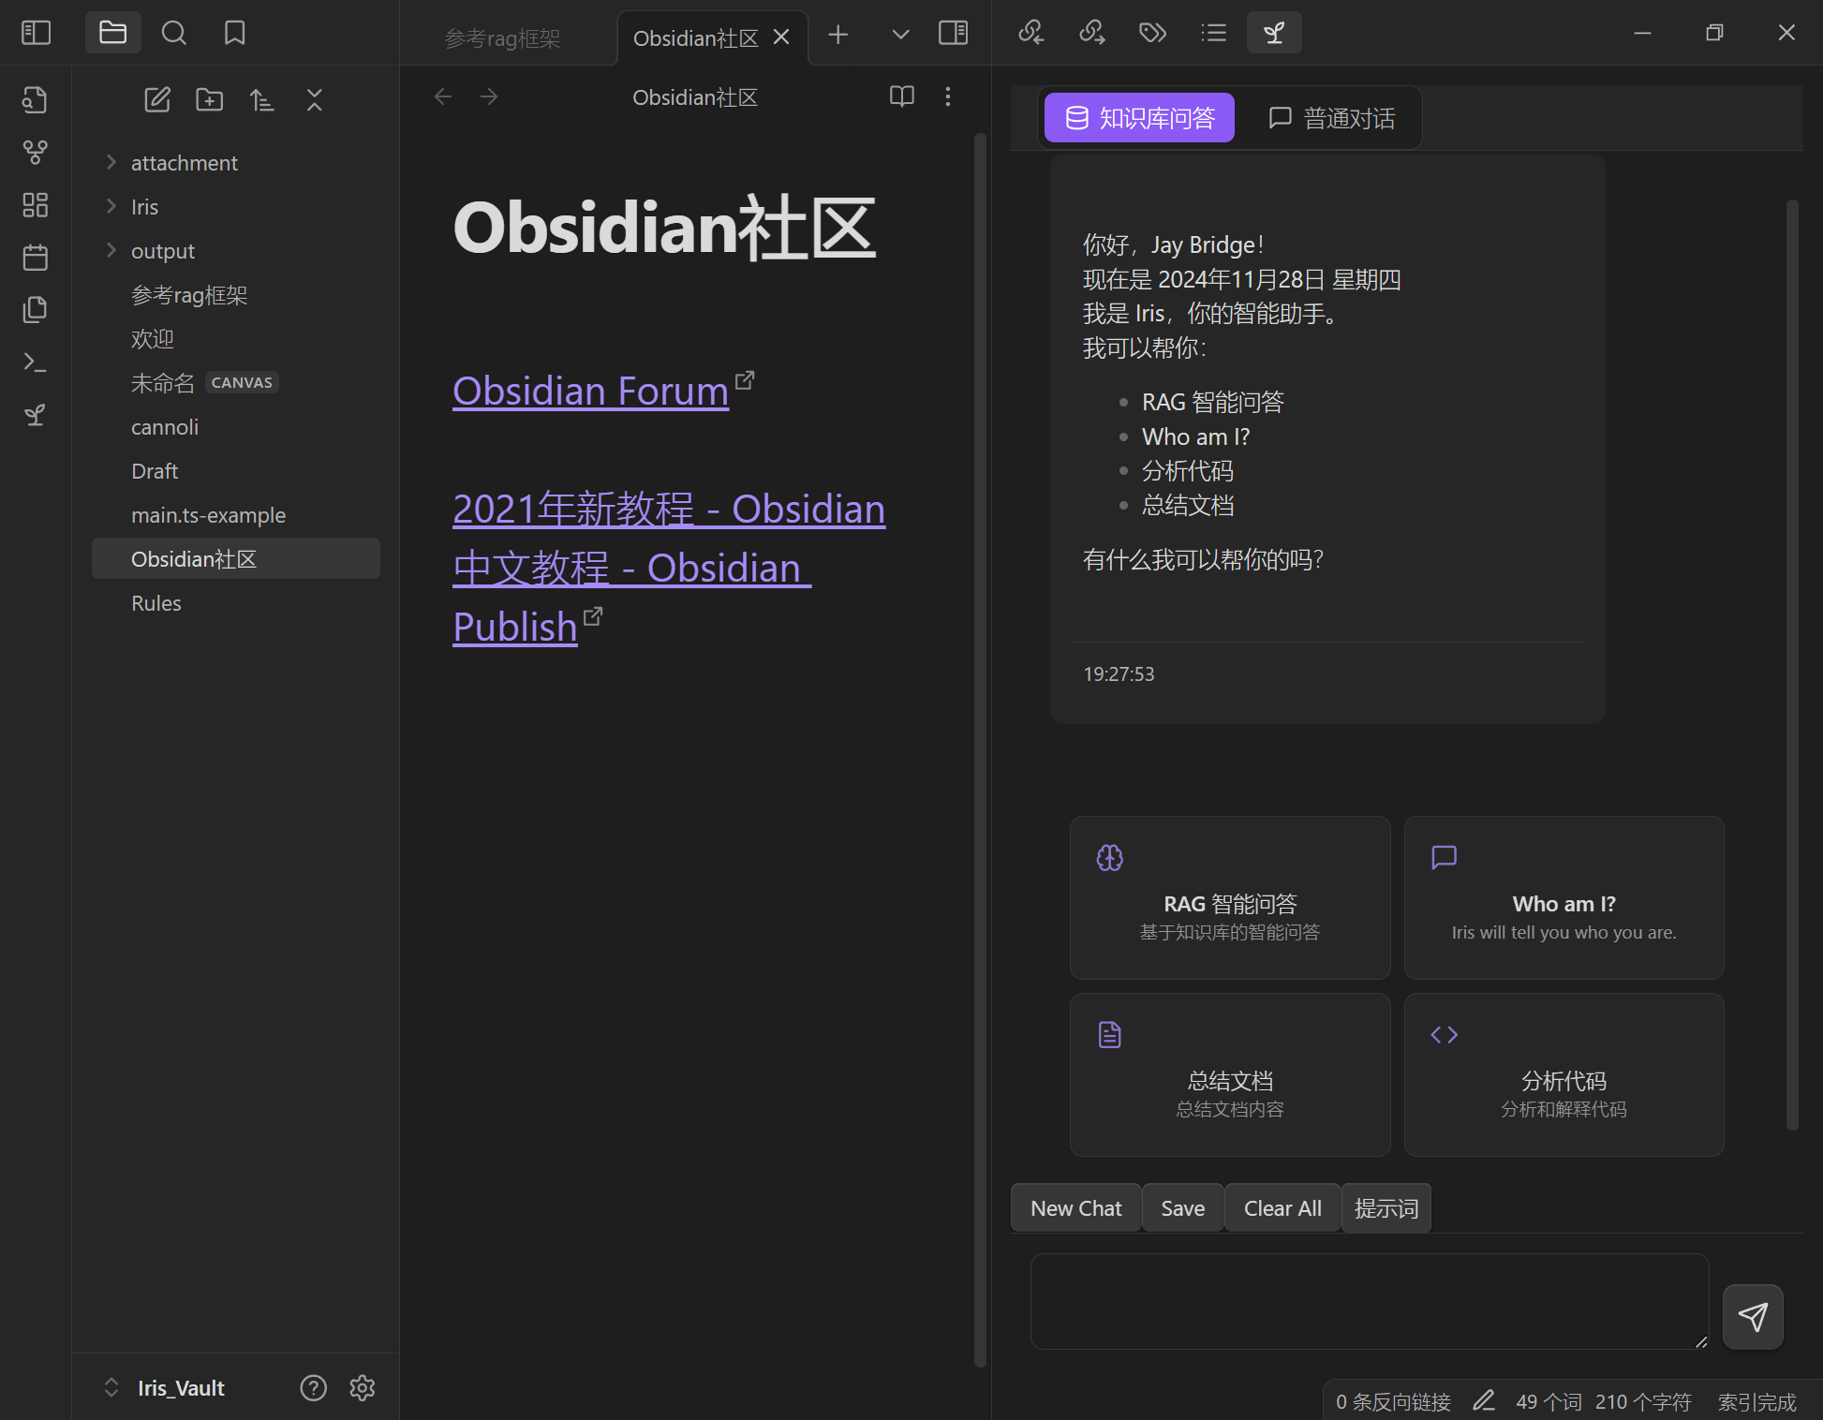Open the 未命名 canvas file
1823x1420 pixels.
236,383
